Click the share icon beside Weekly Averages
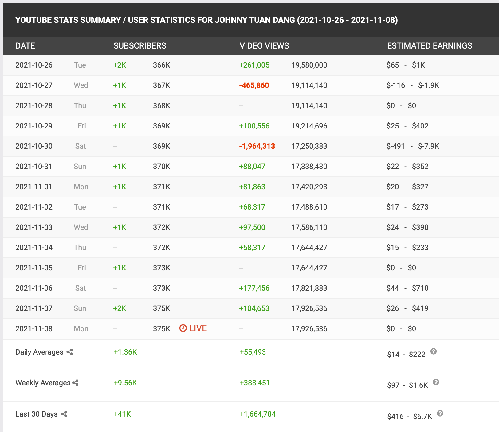499x432 pixels. tap(75, 383)
